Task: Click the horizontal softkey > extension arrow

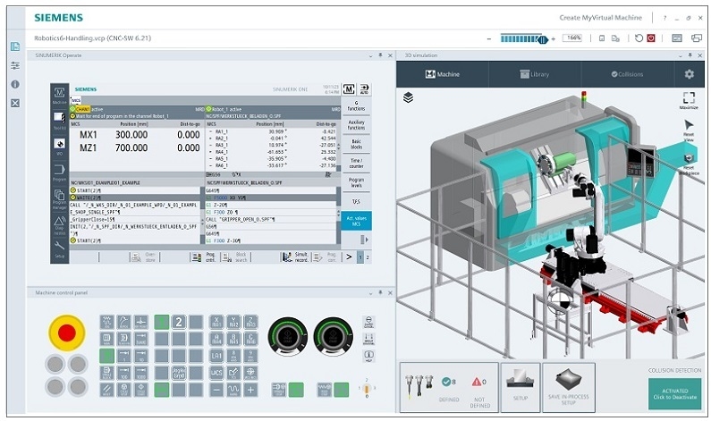Action: (349, 257)
